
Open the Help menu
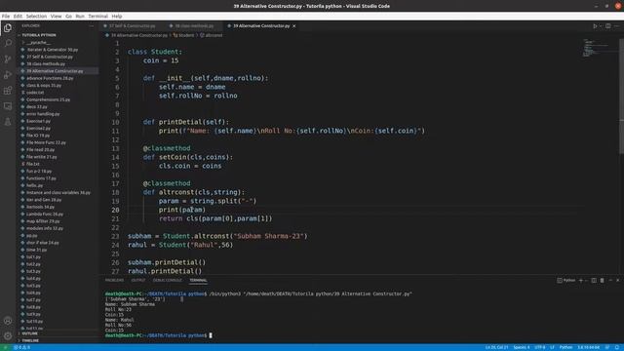(117, 16)
